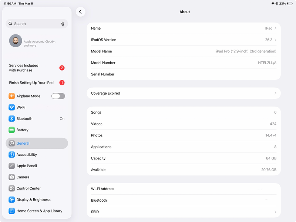The image size is (296, 222).
Task: Tap the Control Center icon
Action: tap(11, 188)
